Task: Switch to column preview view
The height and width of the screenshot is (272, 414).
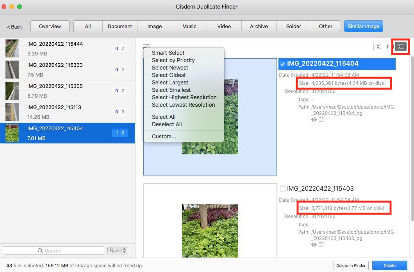Action: 389,46
